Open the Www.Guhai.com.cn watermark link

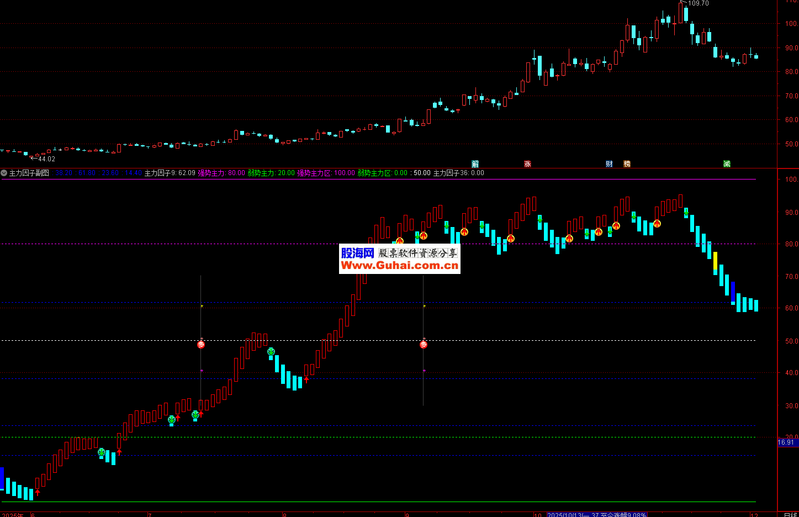pyautogui.click(x=400, y=266)
